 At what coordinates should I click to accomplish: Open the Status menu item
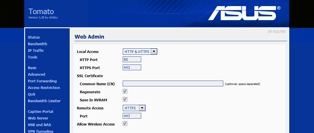(34, 37)
